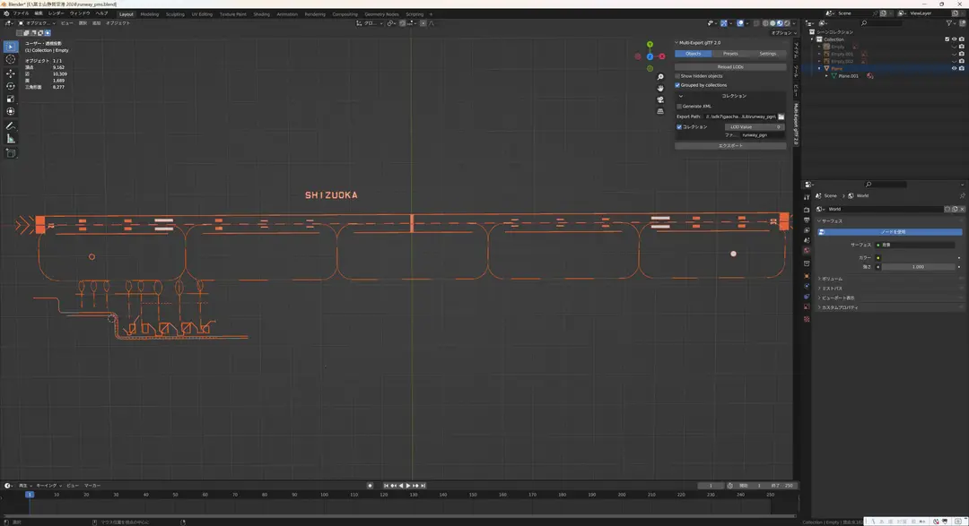Click the Export Path folder browse icon
The height and width of the screenshot is (526, 969).
tap(781, 116)
